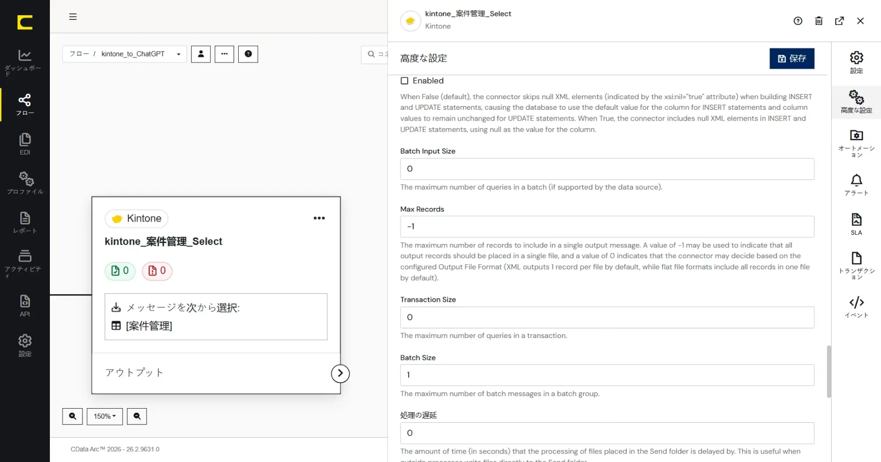Image resolution: width=881 pixels, height=462 pixels.
Task: Switch to the イベント tab
Action: click(x=857, y=307)
